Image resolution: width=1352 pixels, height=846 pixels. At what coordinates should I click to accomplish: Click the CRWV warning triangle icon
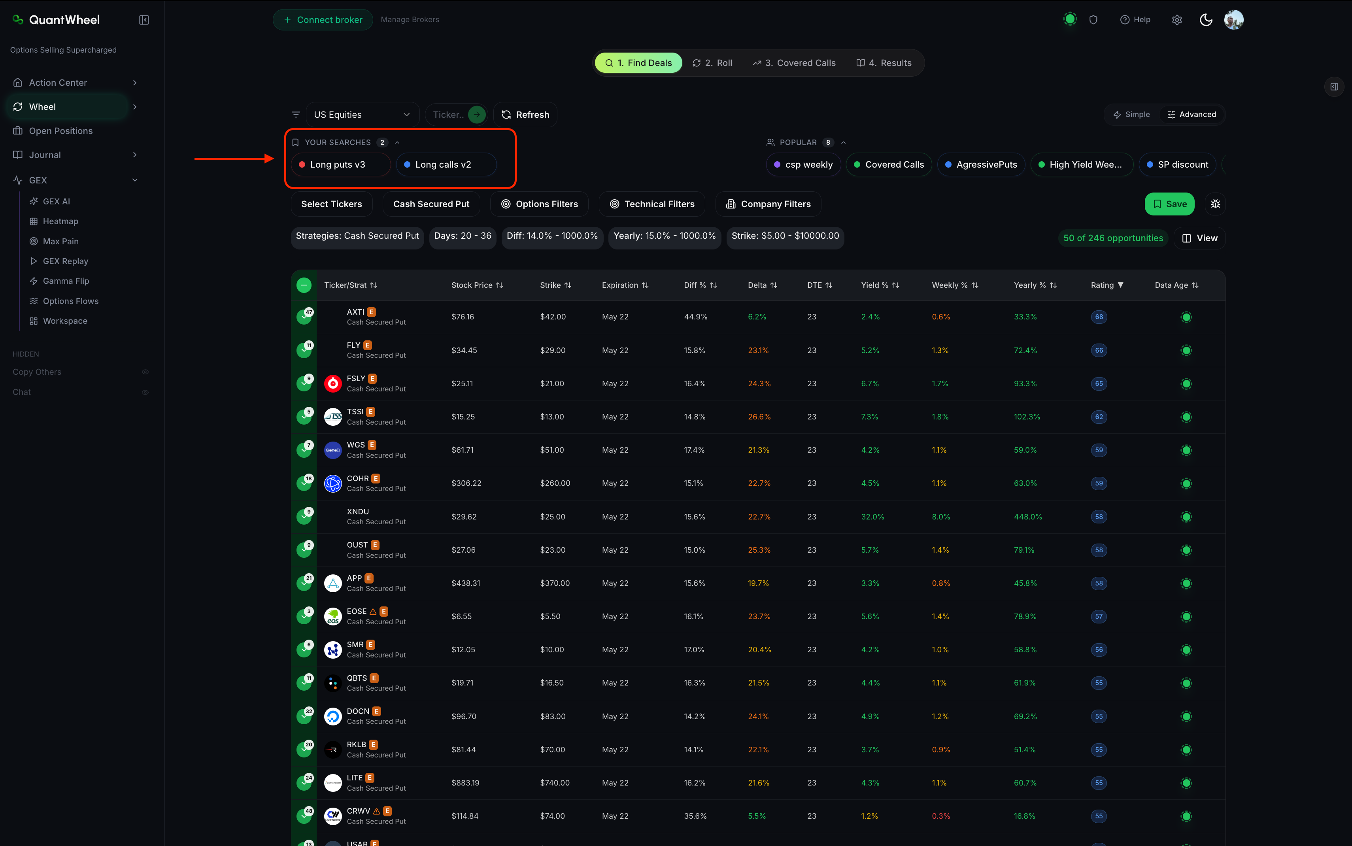(376, 811)
